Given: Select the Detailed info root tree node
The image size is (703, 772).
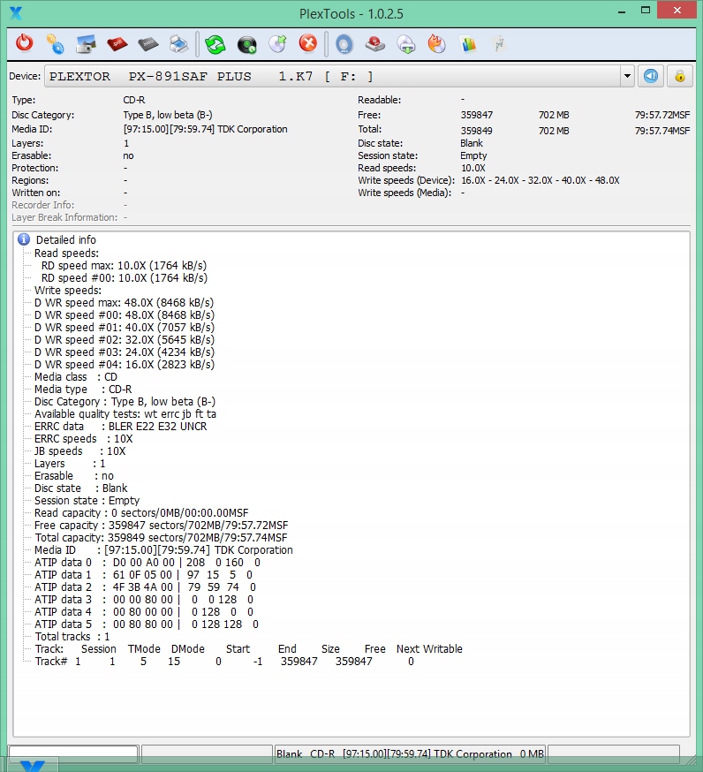Looking at the screenshot, I should tap(65, 239).
